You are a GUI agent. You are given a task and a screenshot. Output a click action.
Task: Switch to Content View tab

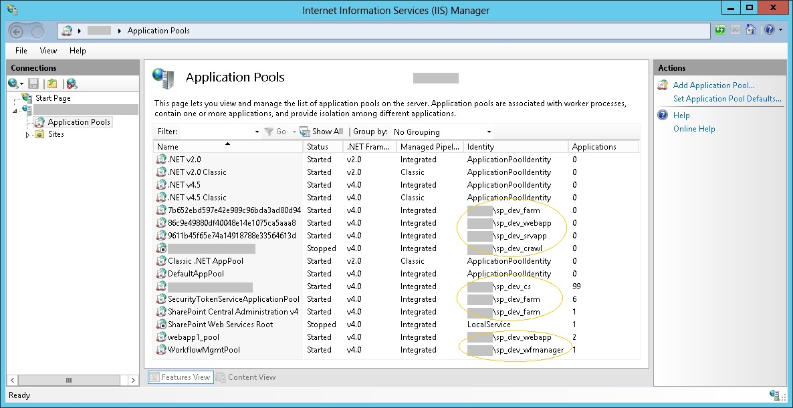246,377
